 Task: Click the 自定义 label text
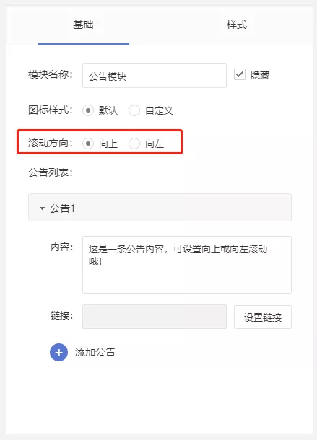coord(159,110)
